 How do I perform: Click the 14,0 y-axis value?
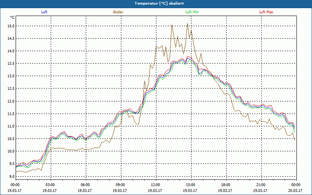[11, 51]
